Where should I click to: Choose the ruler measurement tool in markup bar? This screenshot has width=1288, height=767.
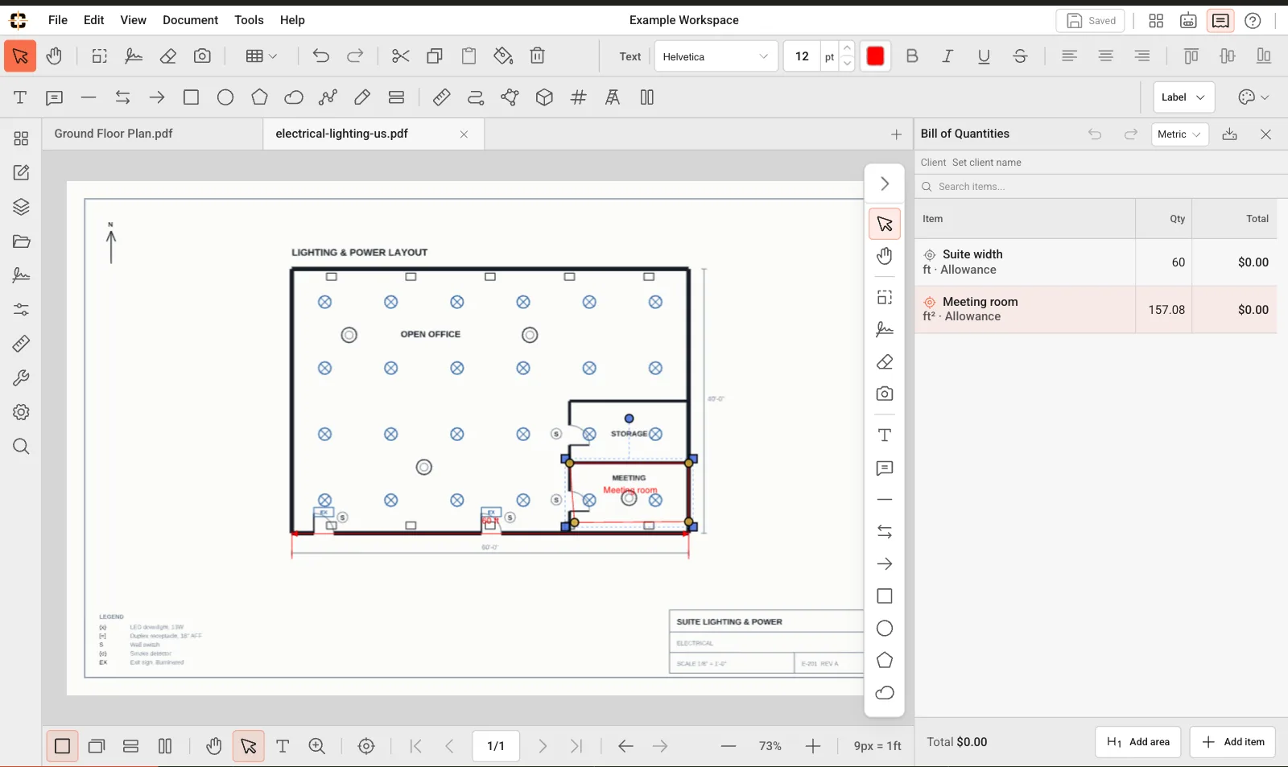point(441,97)
